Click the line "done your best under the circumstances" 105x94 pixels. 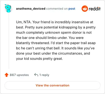tap(53, 53)
